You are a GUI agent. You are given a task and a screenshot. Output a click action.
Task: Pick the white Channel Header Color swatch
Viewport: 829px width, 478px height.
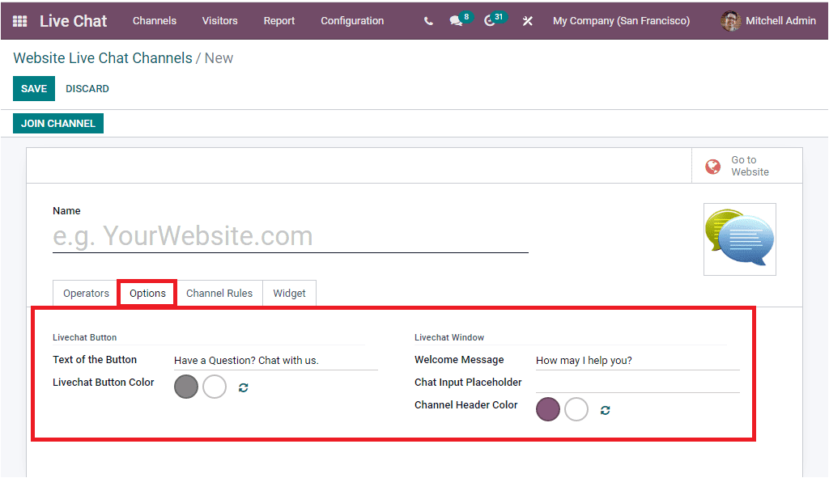tap(576, 409)
